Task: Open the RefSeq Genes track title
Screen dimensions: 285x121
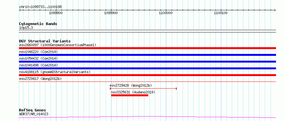Action: (33, 110)
